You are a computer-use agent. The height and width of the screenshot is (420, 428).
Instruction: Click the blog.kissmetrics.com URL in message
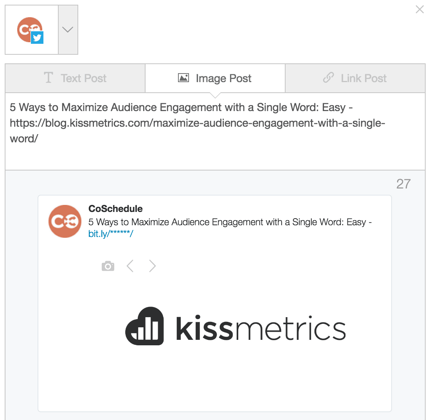(x=197, y=123)
